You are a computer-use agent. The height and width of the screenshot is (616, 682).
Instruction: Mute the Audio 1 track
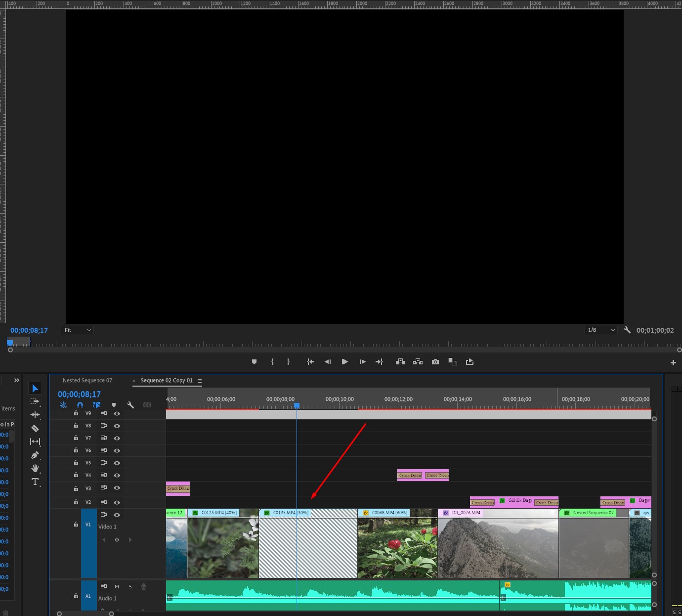coord(117,586)
